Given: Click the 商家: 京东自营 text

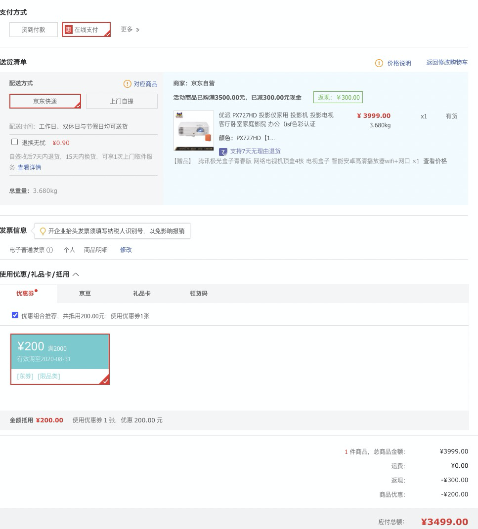Looking at the screenshot, I should point(194,83).
